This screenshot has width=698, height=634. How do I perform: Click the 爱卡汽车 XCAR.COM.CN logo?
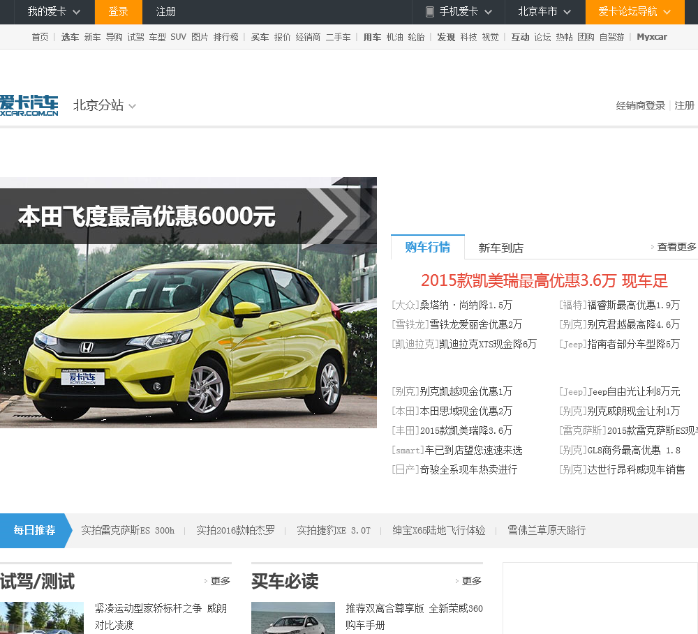pyautogui.click(x=29, y=105)
